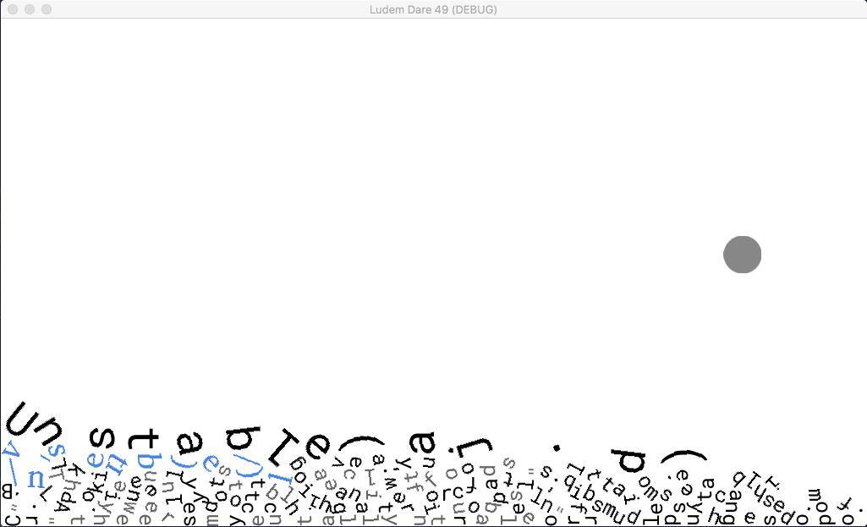The image size is (867, 527).
Task: Click the large black letter s
Action: click(102, 438)
